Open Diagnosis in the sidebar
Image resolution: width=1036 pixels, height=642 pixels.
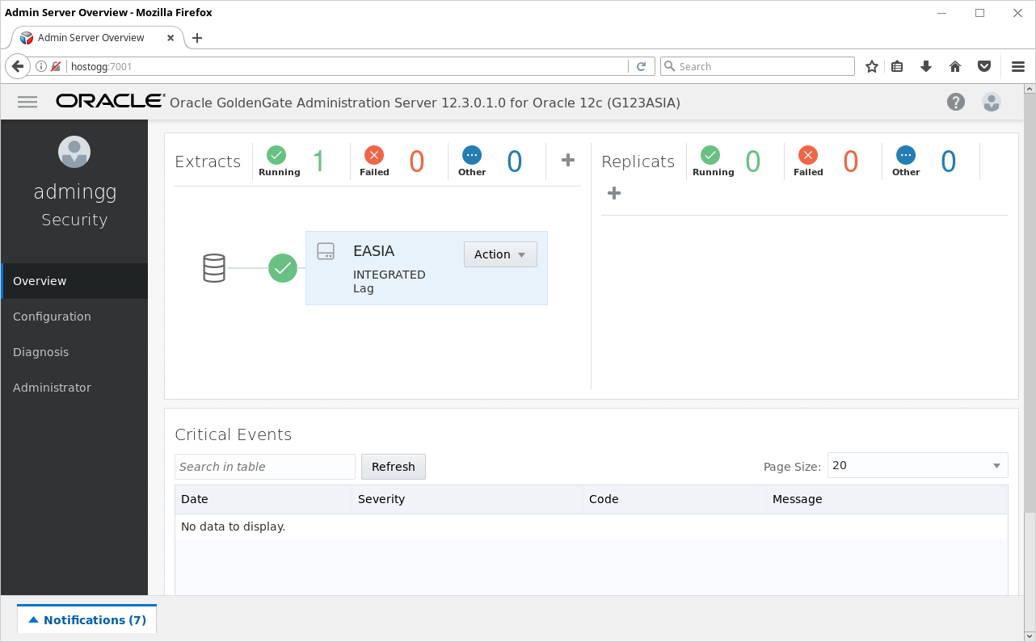click(x=74, y=352)
